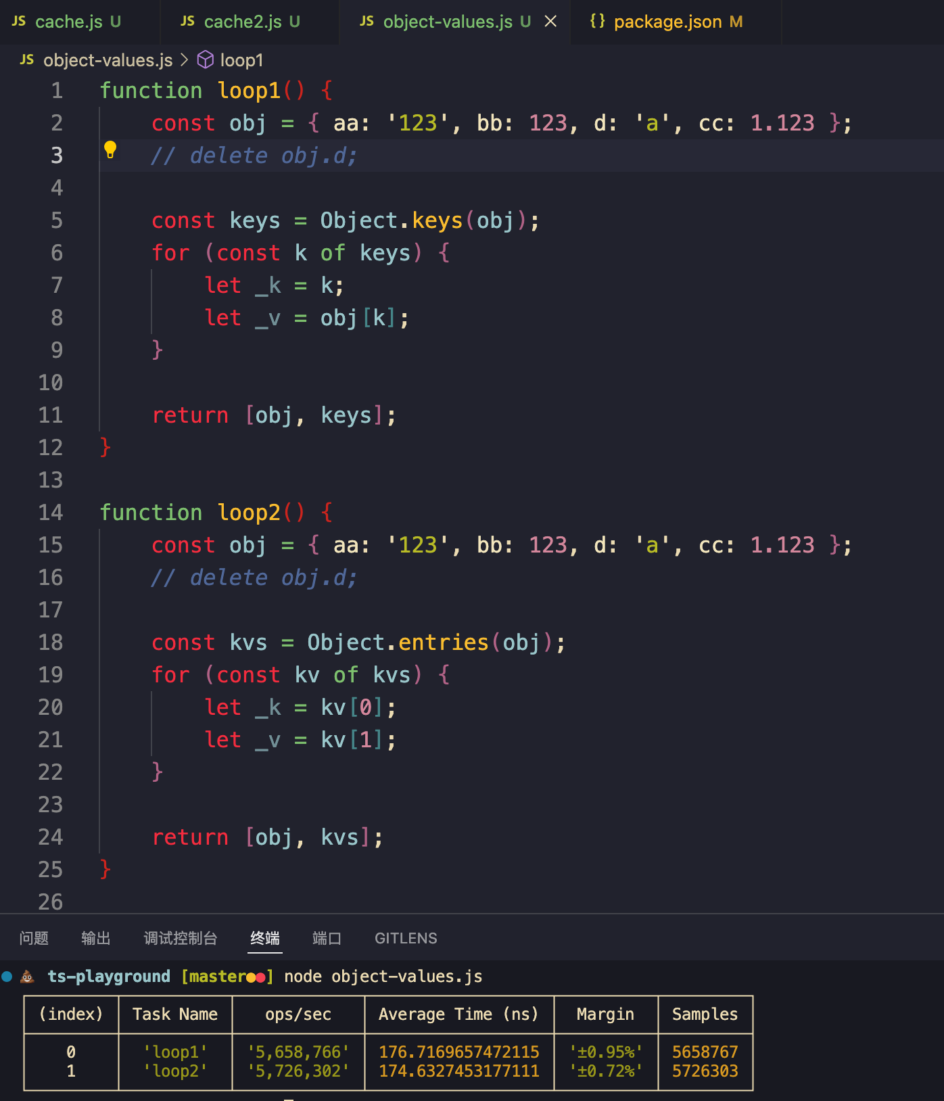The height and width of the screenshot is (1101, 944).
Task: Click object-values.js in the breadcrumb
Action: (x=108, y=60)
